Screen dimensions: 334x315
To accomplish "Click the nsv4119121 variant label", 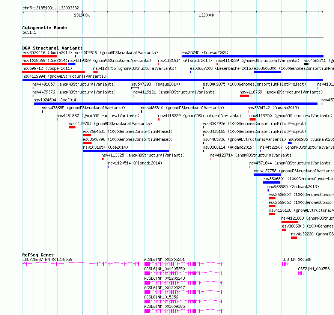I will pos(175,92).
